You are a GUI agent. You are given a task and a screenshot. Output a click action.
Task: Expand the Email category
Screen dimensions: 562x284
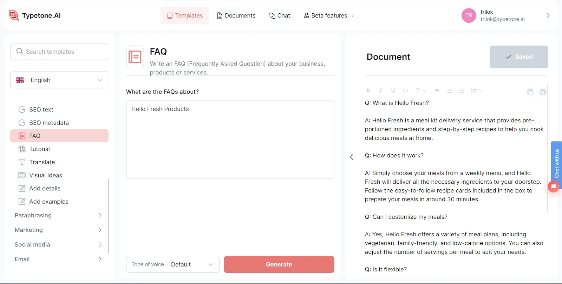[58, 259]
